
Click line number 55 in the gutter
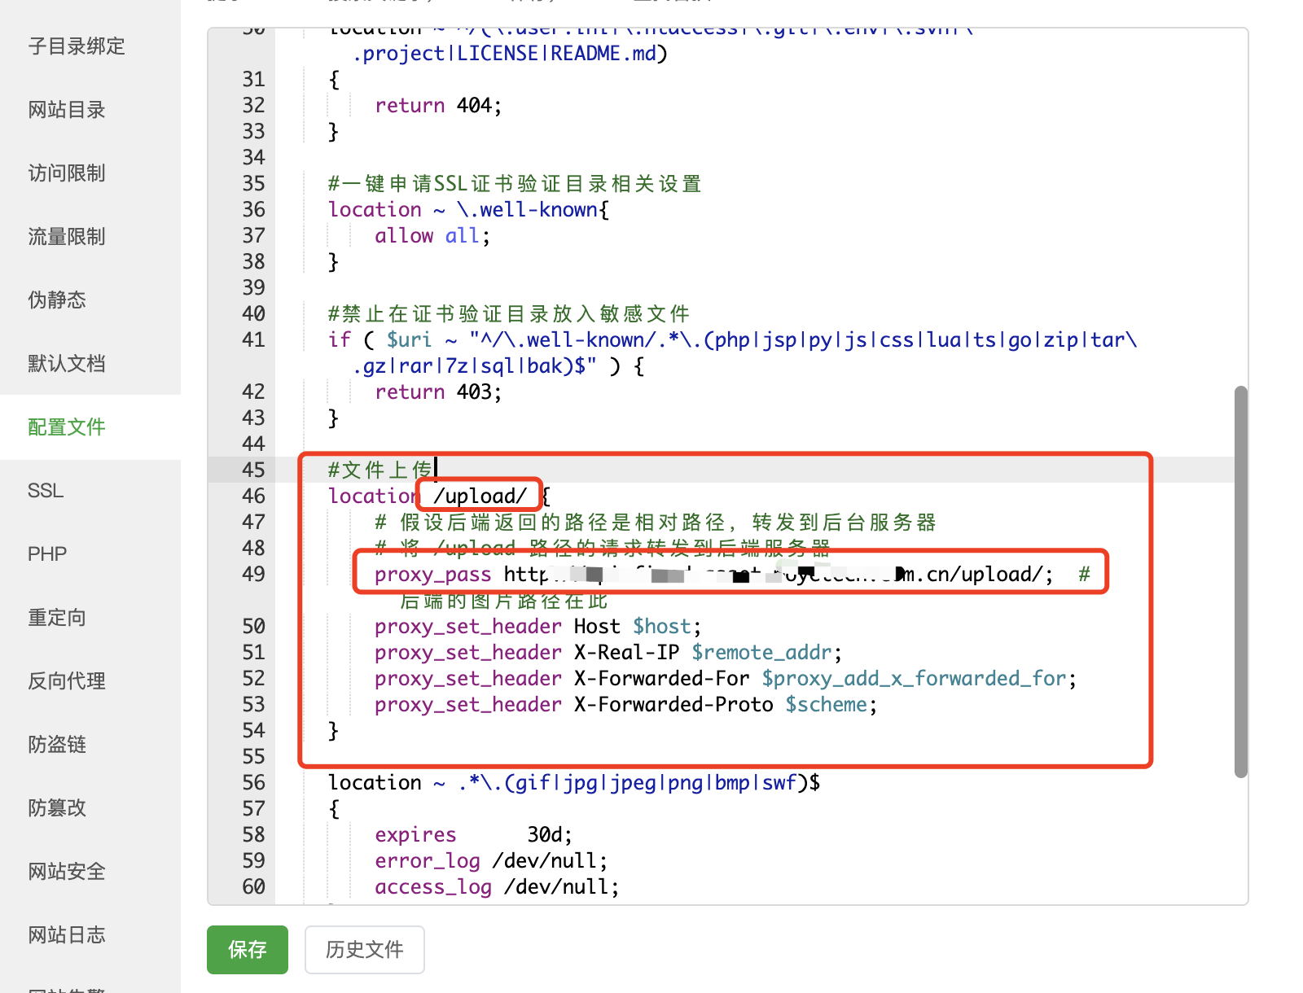coord(253,757)
